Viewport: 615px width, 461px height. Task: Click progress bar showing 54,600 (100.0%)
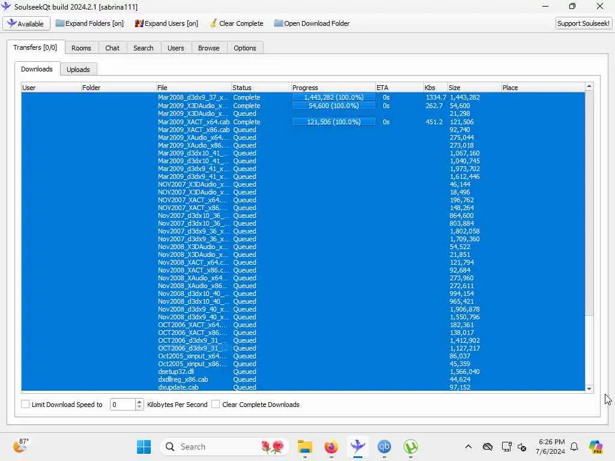pyautogui.click(x=333, y=106)
